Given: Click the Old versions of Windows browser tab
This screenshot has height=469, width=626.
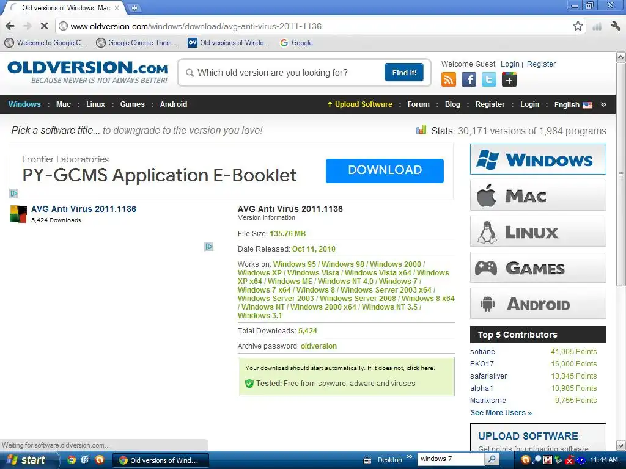Looking at the screenshot, I should click(65, 8).
